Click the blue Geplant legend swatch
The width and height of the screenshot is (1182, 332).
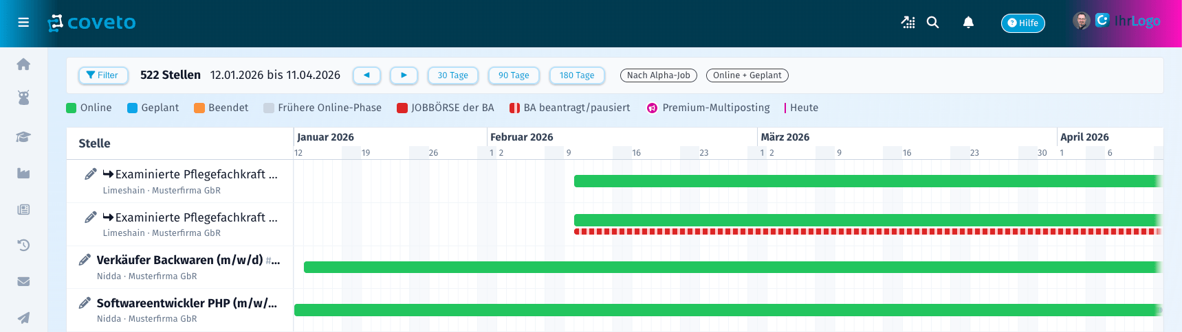pos(132,108)
